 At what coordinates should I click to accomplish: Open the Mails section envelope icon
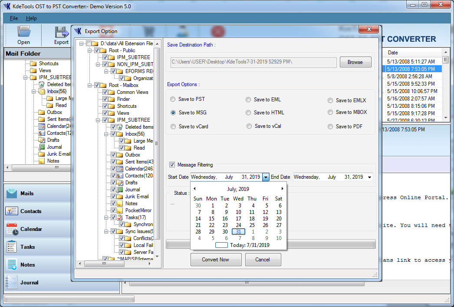12,194
